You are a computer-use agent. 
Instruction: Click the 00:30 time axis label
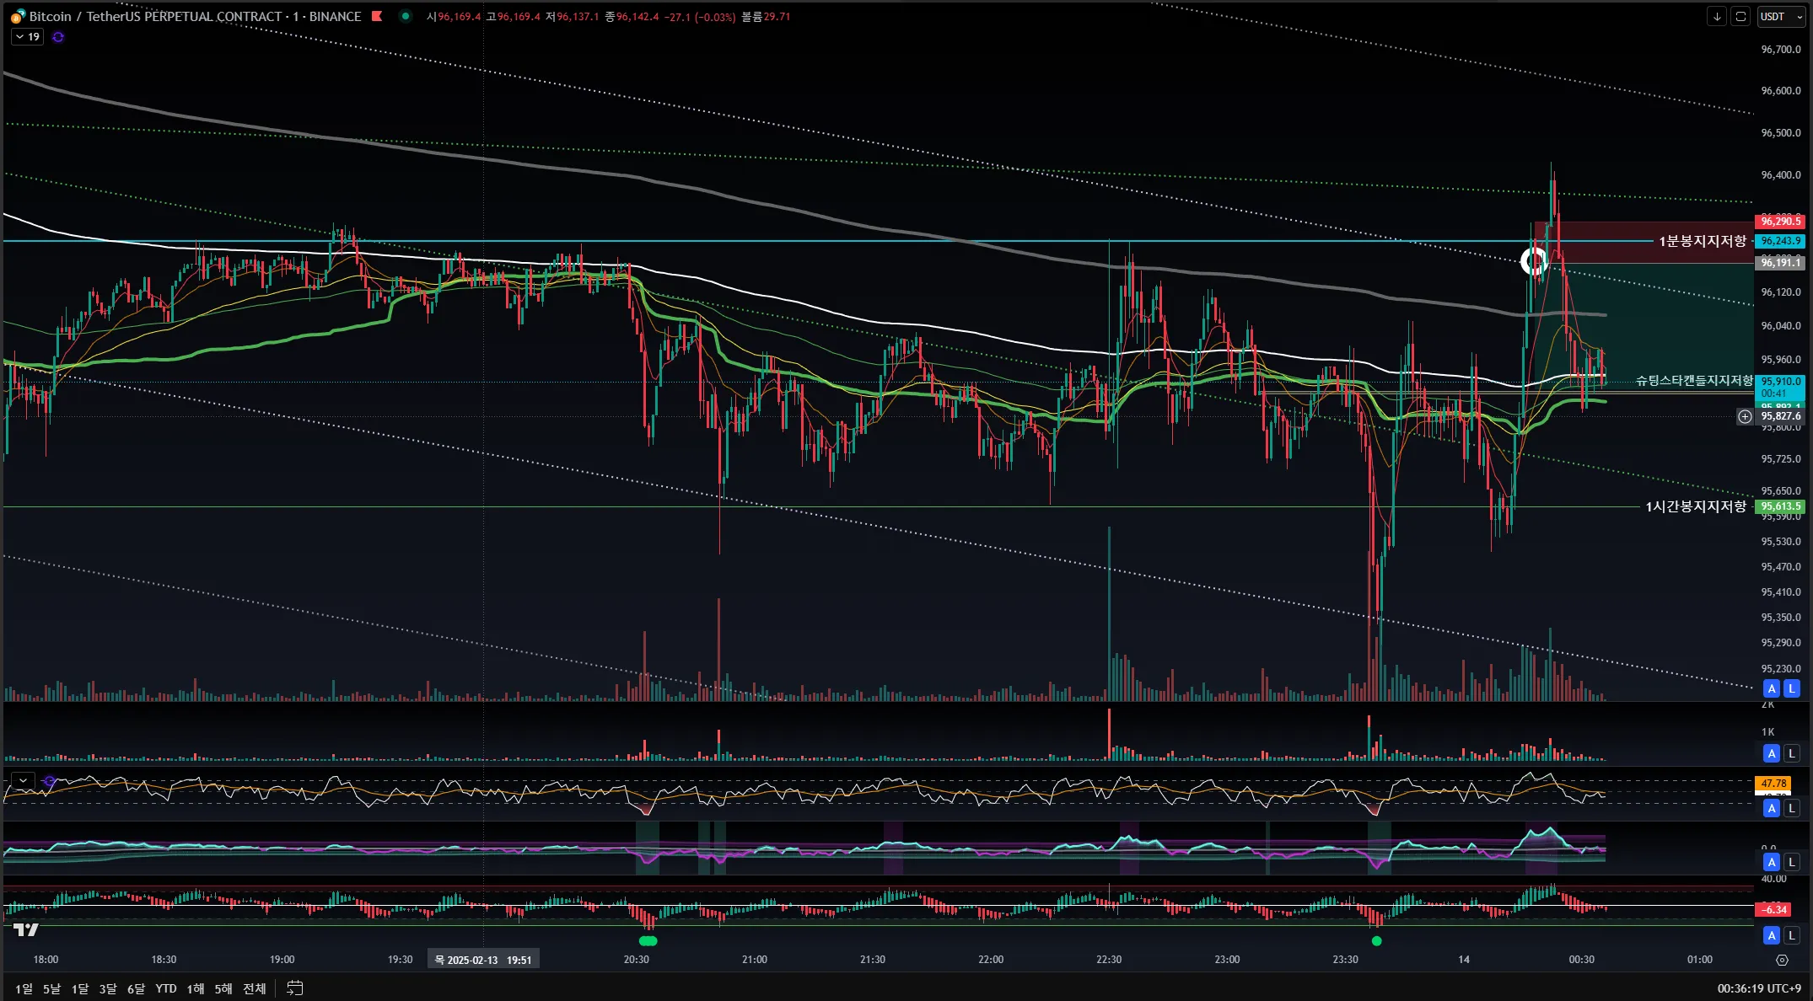[x=1581, y=960]
